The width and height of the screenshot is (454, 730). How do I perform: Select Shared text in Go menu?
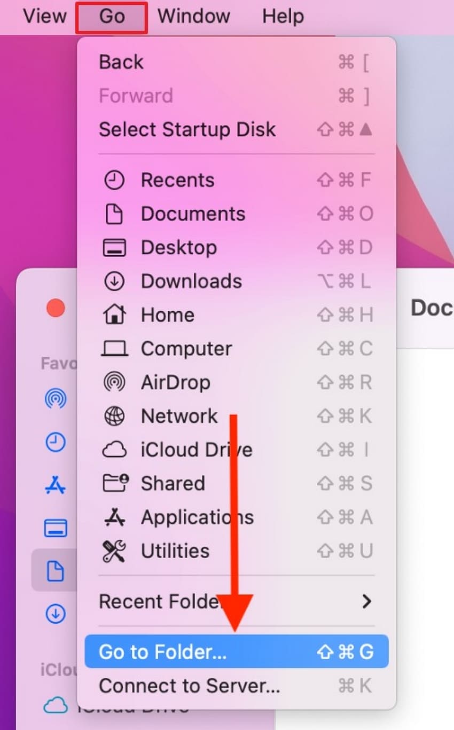coord(173,483)
